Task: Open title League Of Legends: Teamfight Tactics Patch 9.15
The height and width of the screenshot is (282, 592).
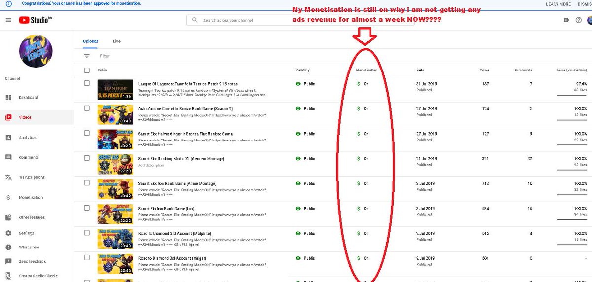Action: pyautogui.click(x=188, y=84)
